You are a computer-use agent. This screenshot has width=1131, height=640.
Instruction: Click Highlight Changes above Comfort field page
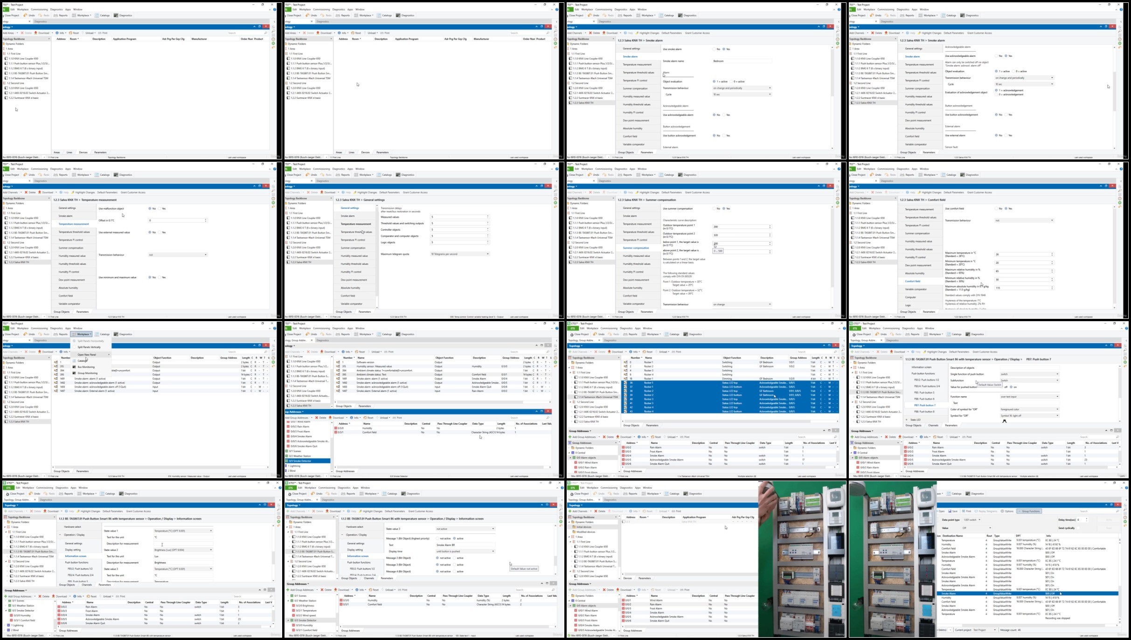[930, 193]
